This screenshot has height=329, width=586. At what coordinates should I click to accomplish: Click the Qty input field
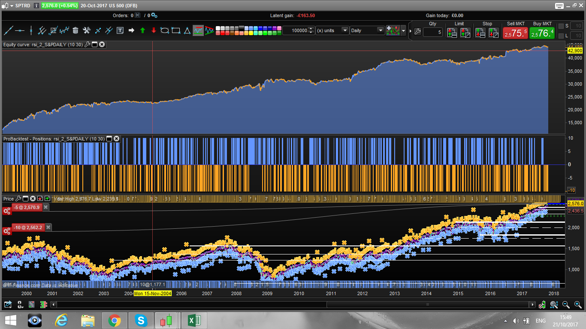coord(433,33)
